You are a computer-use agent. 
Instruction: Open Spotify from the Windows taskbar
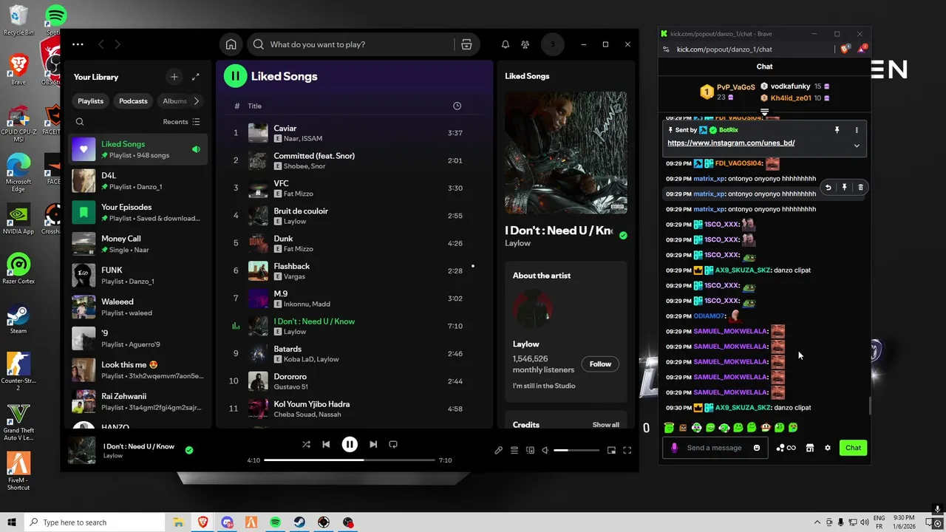click(275, 522)
